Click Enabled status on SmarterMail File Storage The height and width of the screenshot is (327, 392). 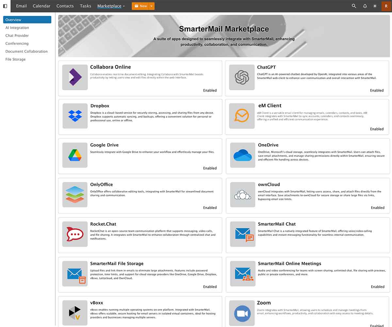coord(210,287)
